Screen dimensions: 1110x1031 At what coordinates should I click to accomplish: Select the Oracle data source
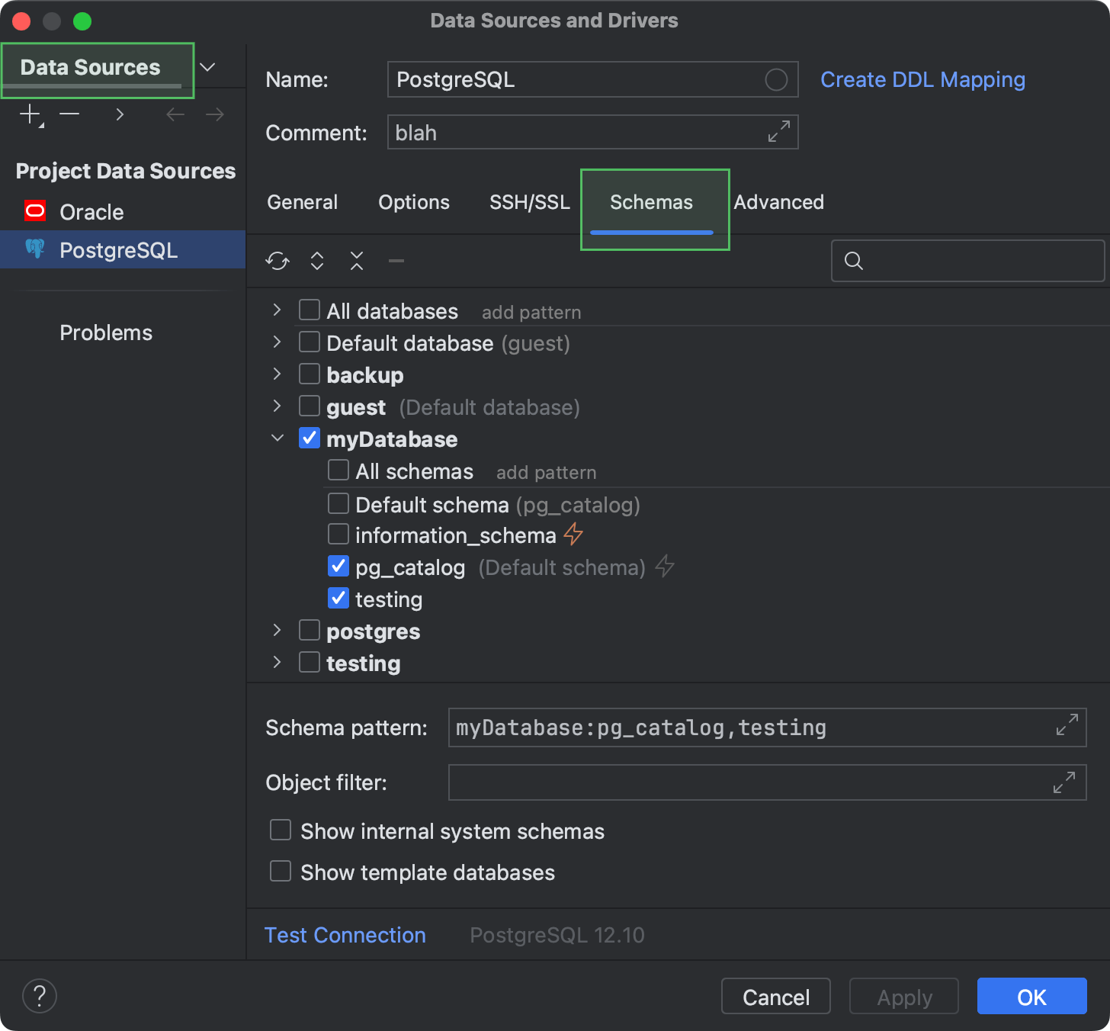91,211
